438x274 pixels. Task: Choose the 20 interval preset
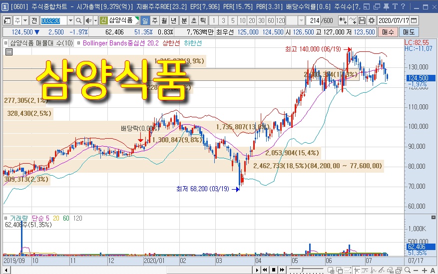(x=252, y=20)
